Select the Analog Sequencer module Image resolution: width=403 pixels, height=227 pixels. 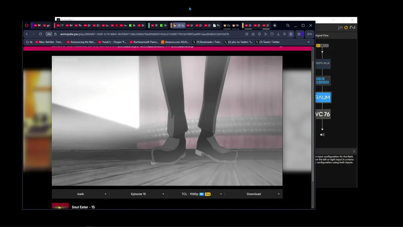tap(322, 81)
